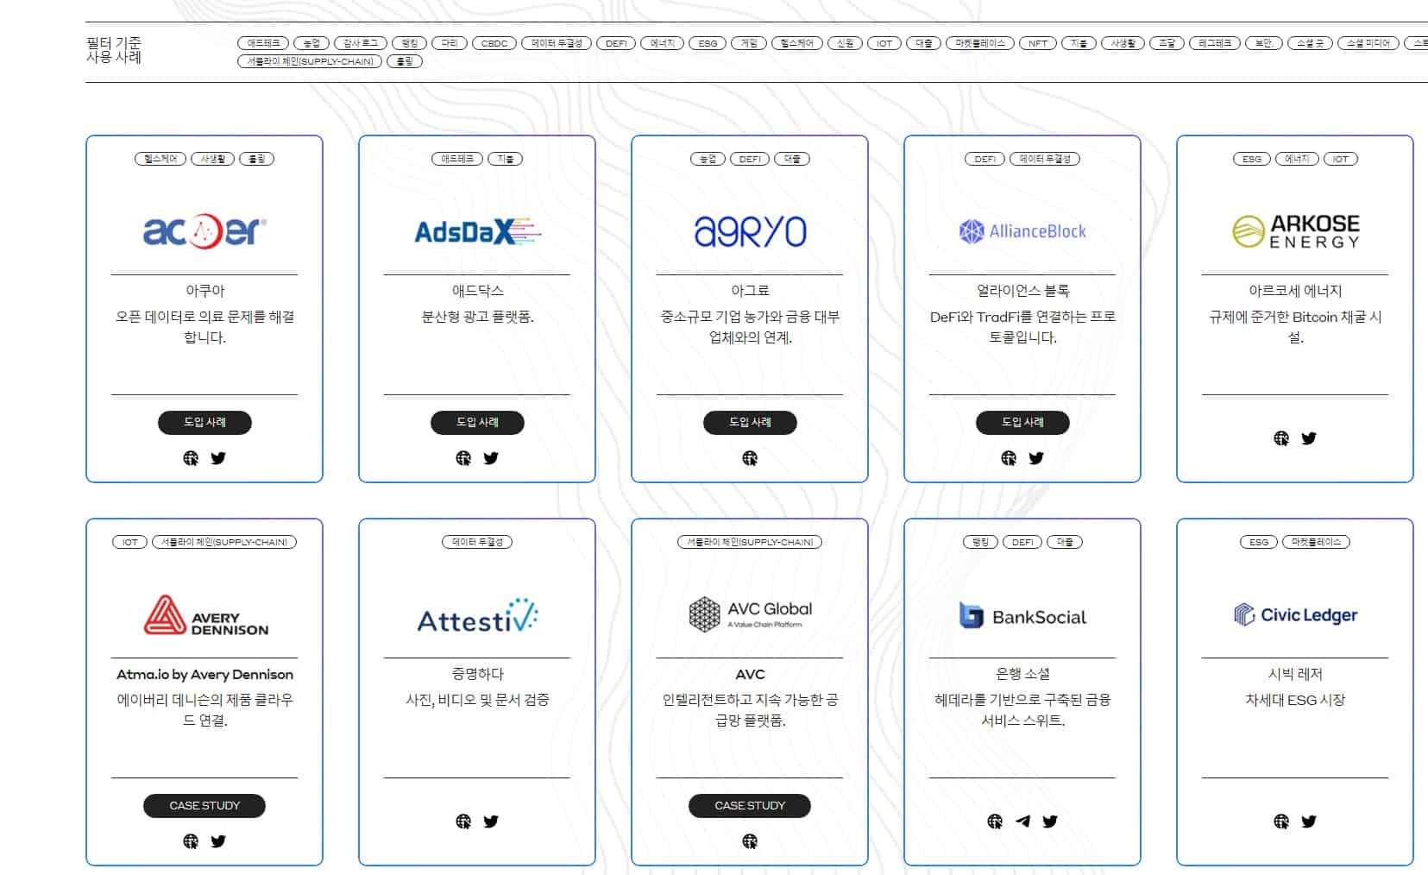Open the Twitter icon on the 애드닥스 card
The height and width of the screenshot is (875, 1428).
491,458
